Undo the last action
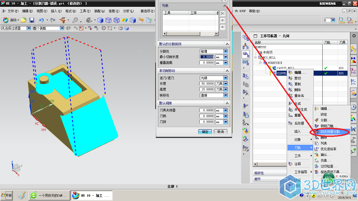 pos(41,20)
